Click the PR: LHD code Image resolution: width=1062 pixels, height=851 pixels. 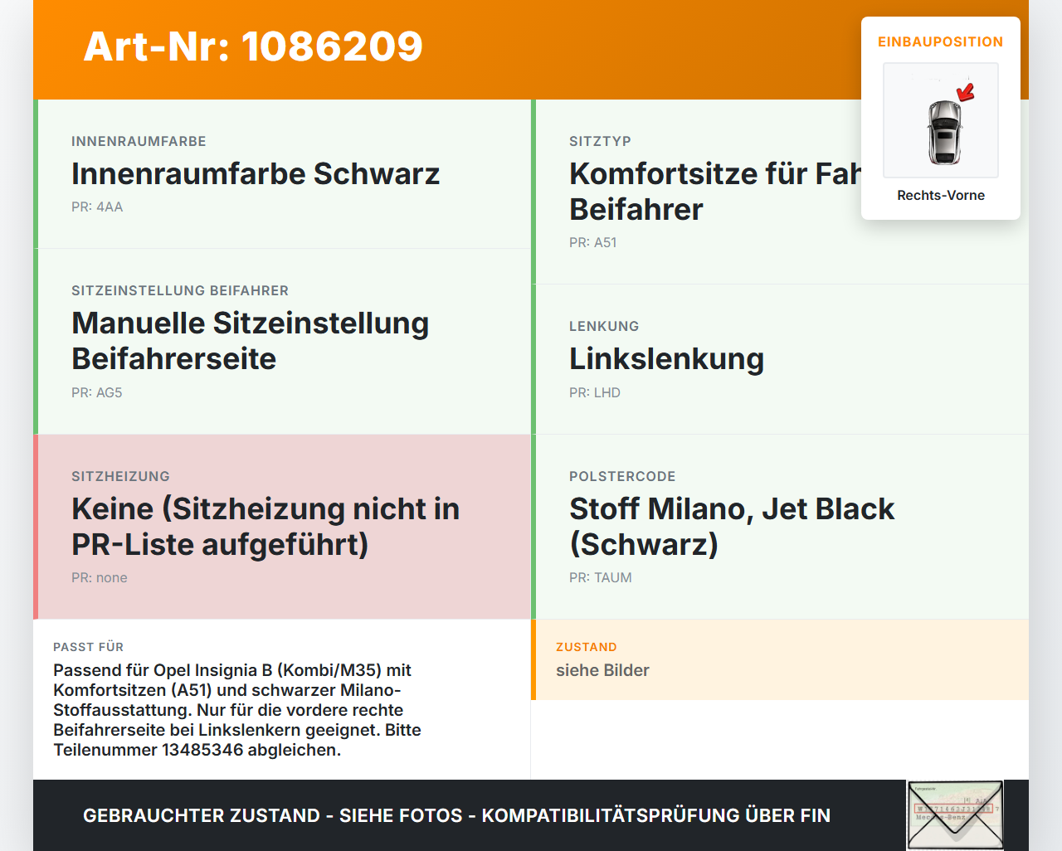click(595, 393)
